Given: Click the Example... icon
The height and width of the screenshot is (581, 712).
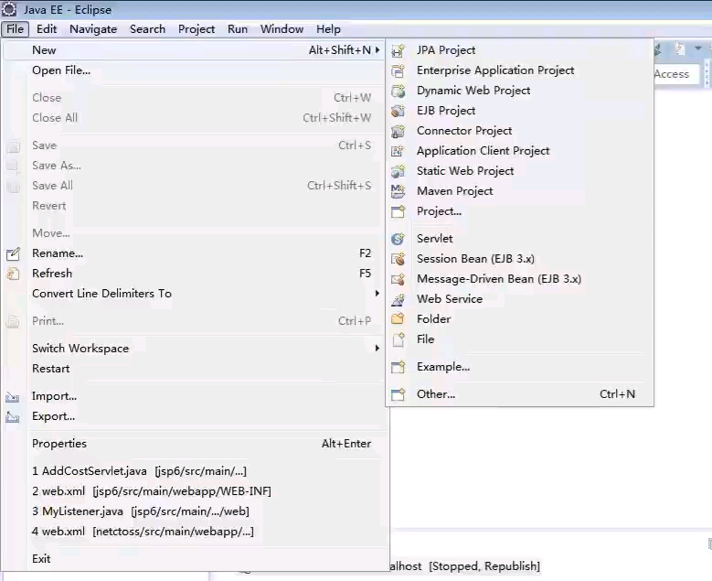Looking at the screenshot, I should click(x=398, y=367).
